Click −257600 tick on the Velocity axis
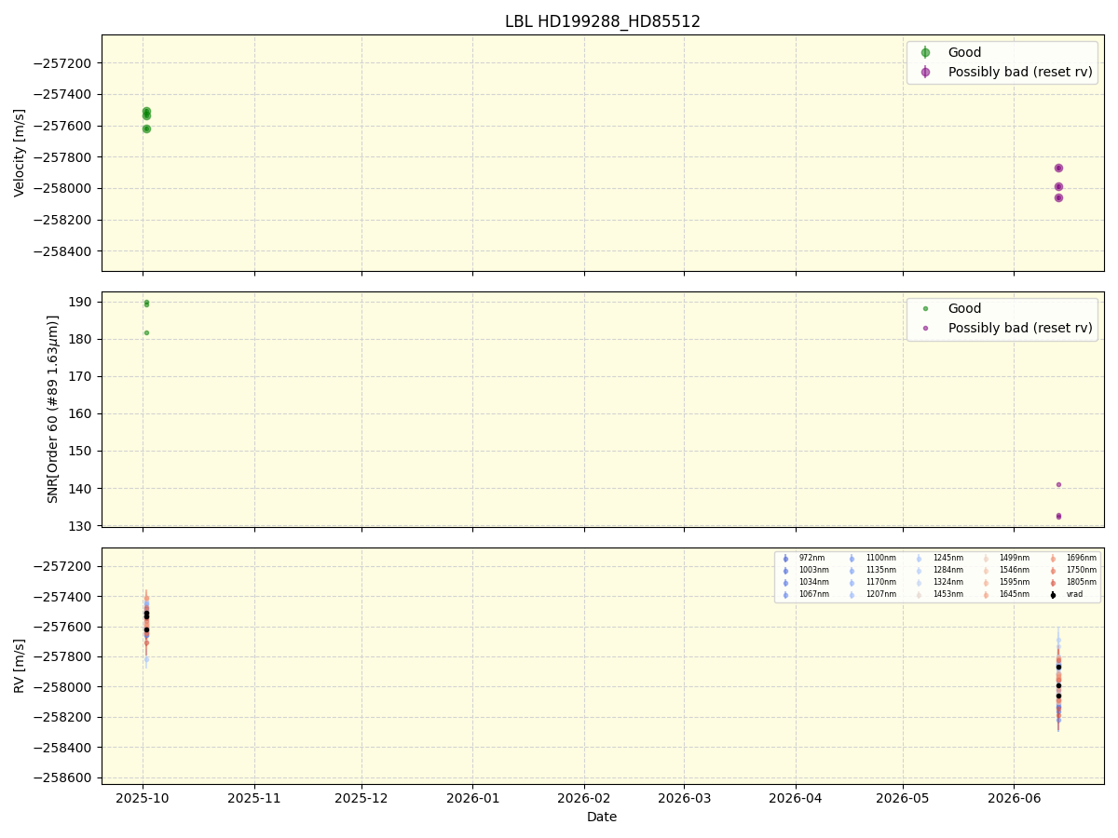The height and width of the screenshot is (838, 1118). 62,126
